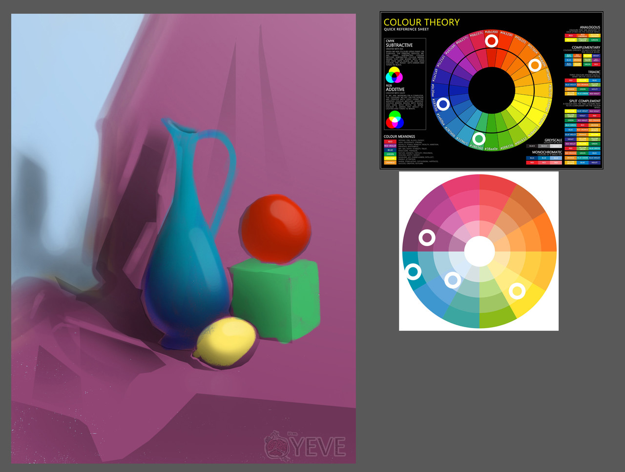Image resolution: width=625 pixels, height=472 pixels.
Task: Click the RED VIOLET swatch under Colour Meanings
Action: click(x=390, y=146)
